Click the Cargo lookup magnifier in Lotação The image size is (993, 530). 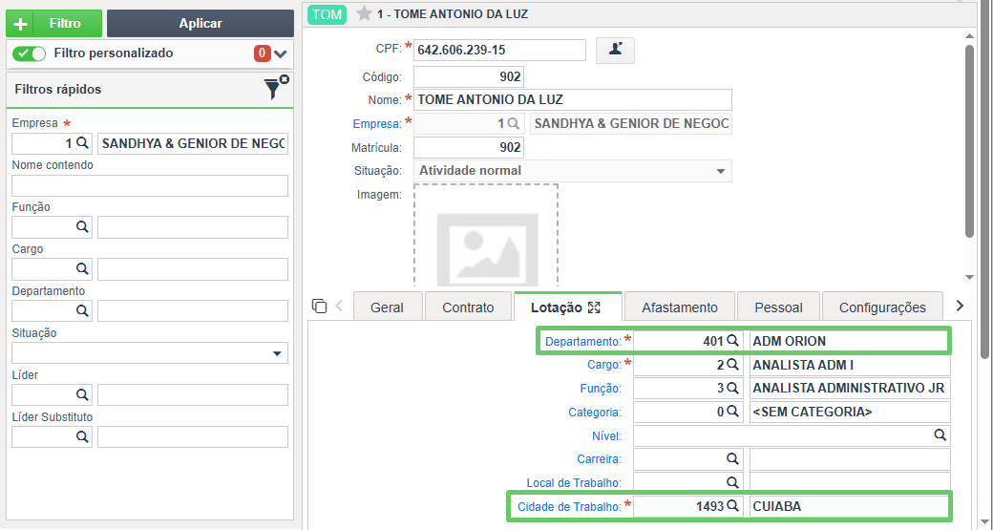pyautogui.click(x=732, y=365)
